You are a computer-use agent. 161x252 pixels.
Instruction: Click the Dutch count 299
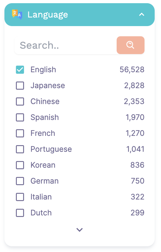pos(138,213)
